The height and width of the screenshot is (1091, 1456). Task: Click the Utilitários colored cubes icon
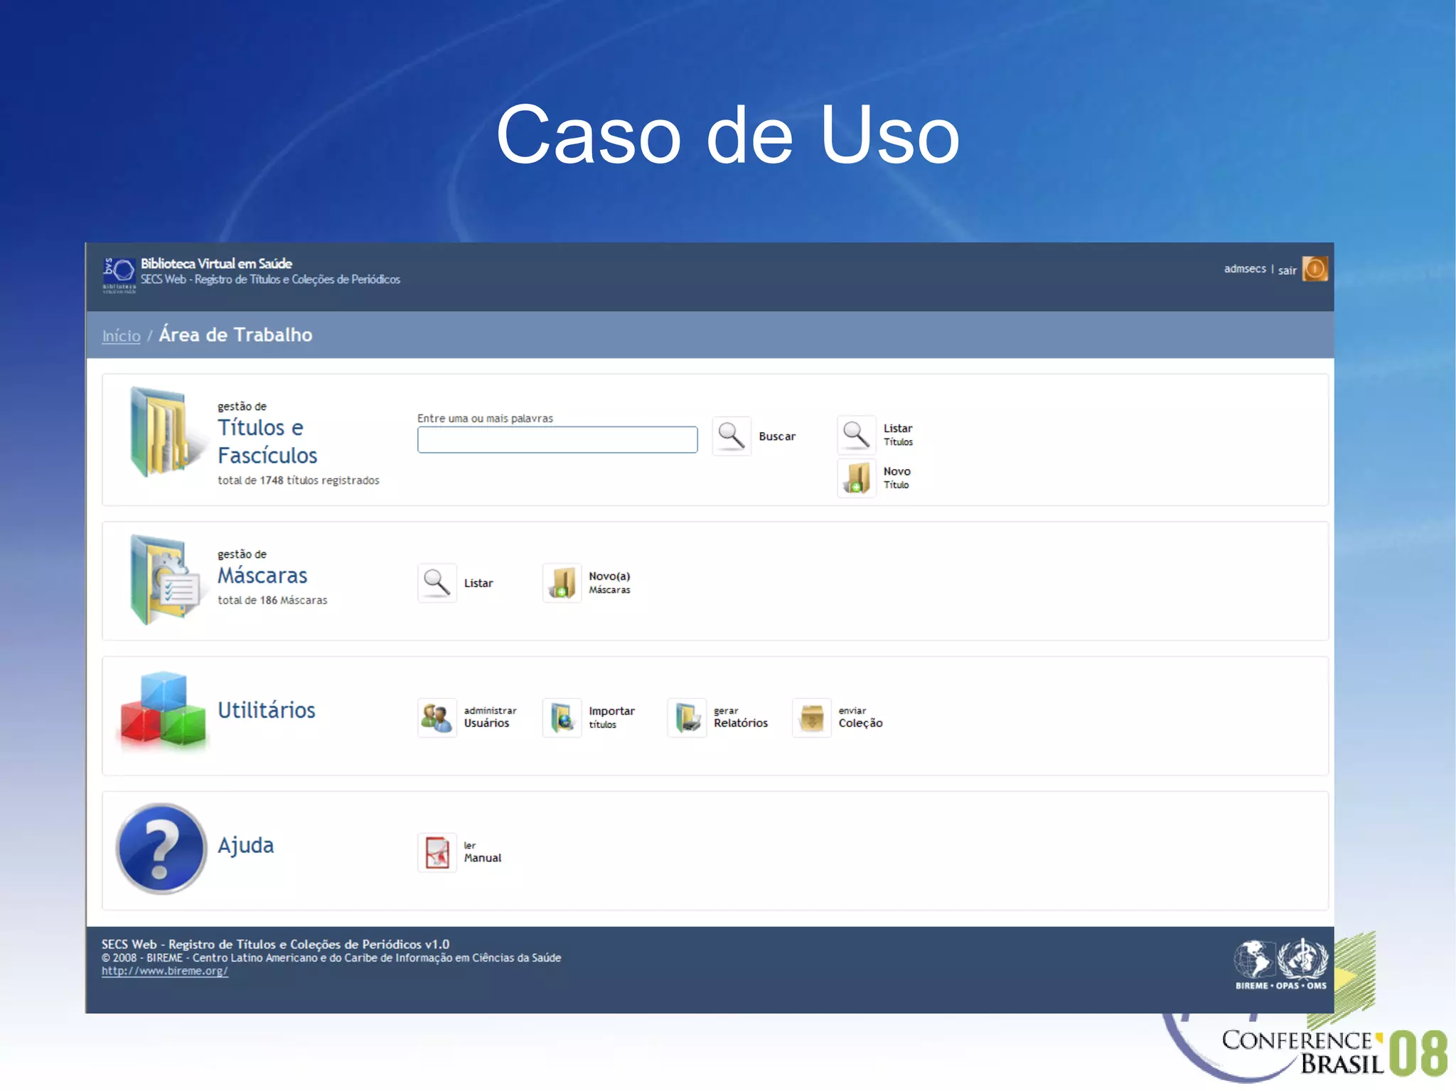163,711
